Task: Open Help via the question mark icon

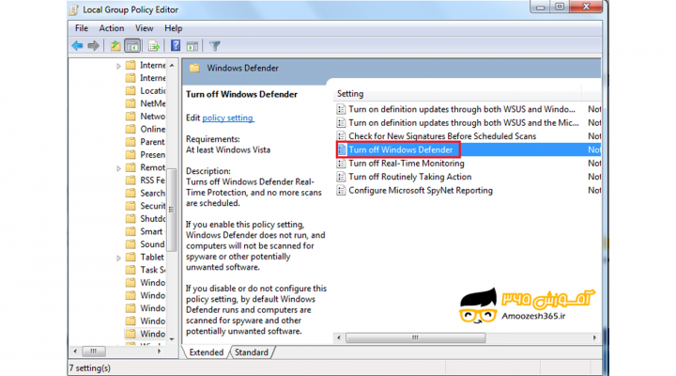Action: pos(176,45)
